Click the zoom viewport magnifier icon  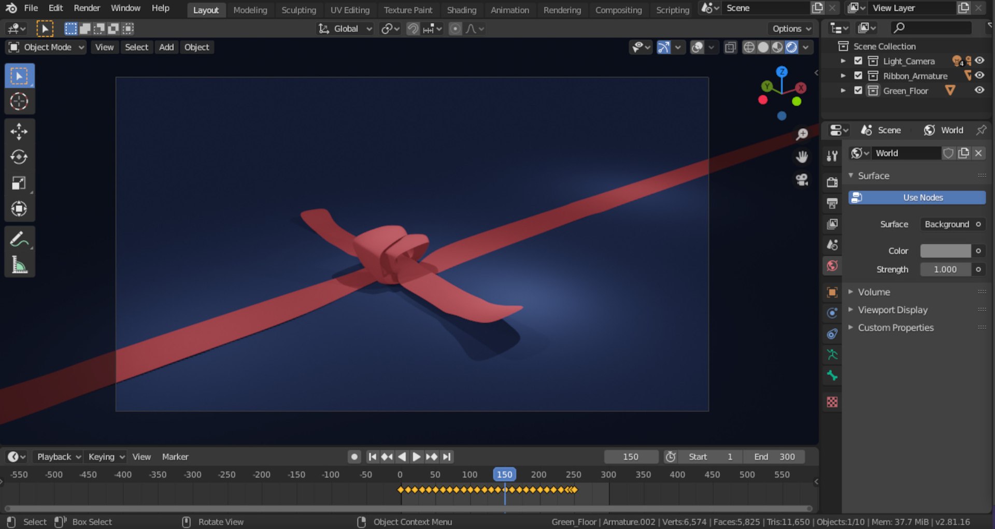(x=802, y=134)
